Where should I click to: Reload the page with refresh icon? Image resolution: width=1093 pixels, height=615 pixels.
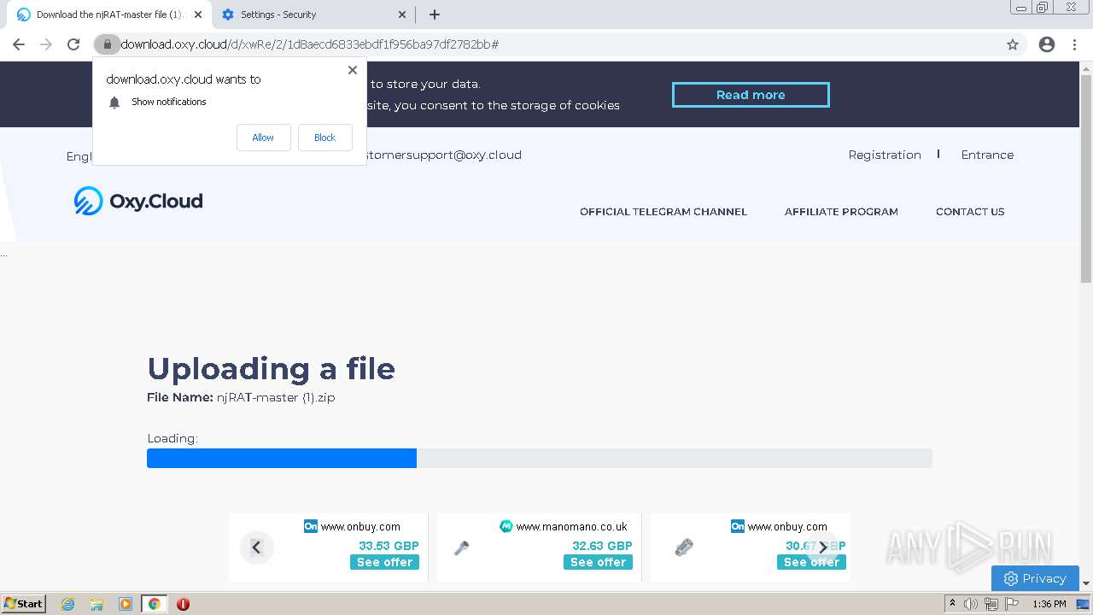point(73,44)
